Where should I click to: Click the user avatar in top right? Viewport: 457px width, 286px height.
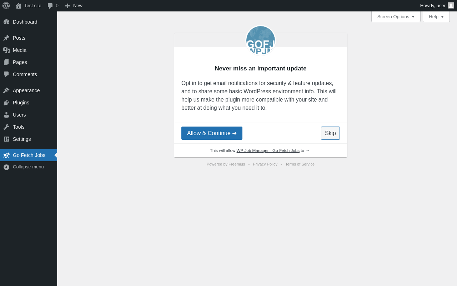(451, 5)
